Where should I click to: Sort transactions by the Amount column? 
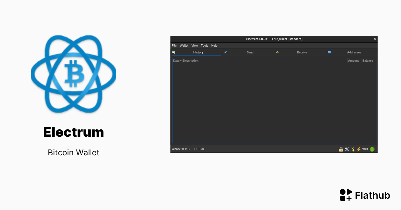(353, 60)
